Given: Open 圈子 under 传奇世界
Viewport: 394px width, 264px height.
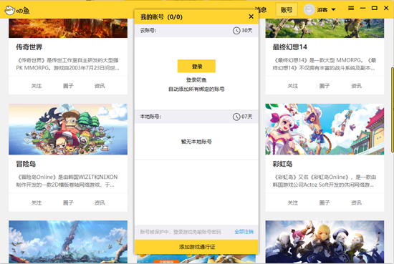Looking at the screenshot, I should (68, 86).
